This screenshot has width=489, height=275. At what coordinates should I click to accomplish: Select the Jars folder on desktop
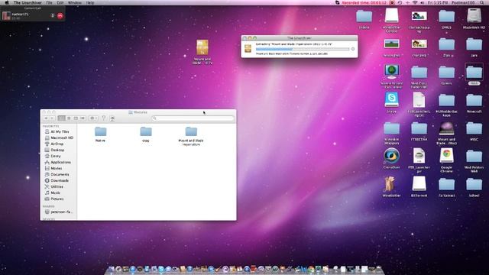tap(474, 44)
